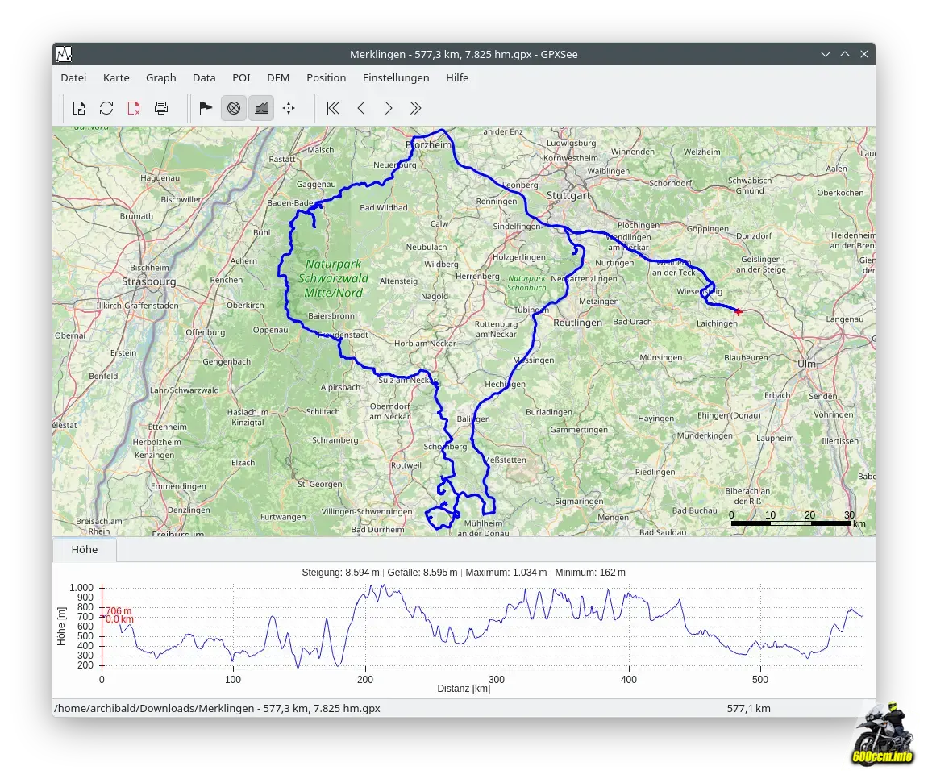Click the show position crosshair icon
928x779 pixels.
(289, 108)
